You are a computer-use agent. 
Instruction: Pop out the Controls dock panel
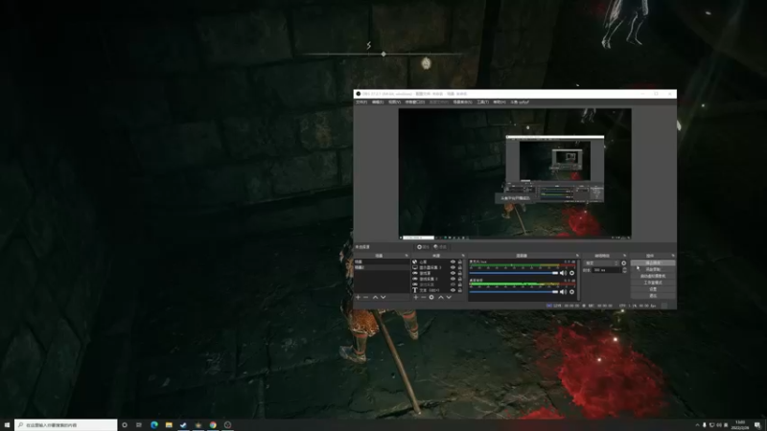coord(673,256)
